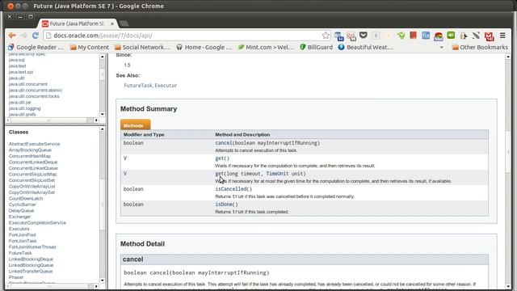
Task: Open the LinkedBlockingQueue class link
Action: (x=31, y=265)
